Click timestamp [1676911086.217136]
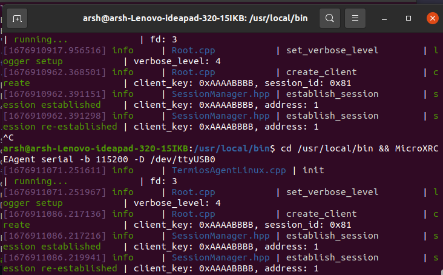 point(54,214)
